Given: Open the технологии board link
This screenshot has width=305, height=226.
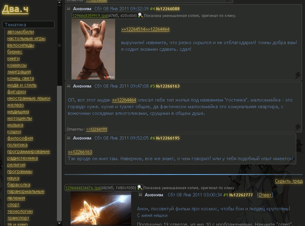Looking at the screenshot, I should click(20, 211).
